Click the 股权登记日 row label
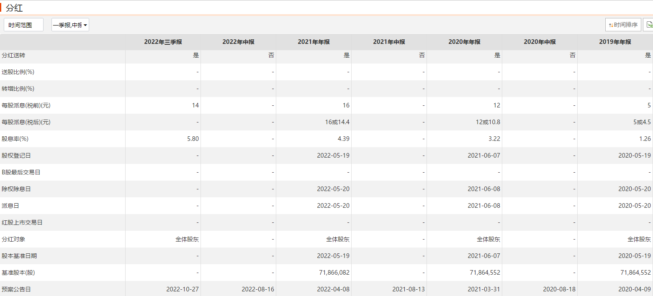 pos(16,156)
